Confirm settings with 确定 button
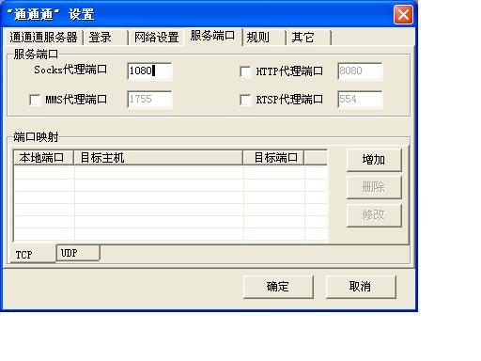 coord(278,287)
